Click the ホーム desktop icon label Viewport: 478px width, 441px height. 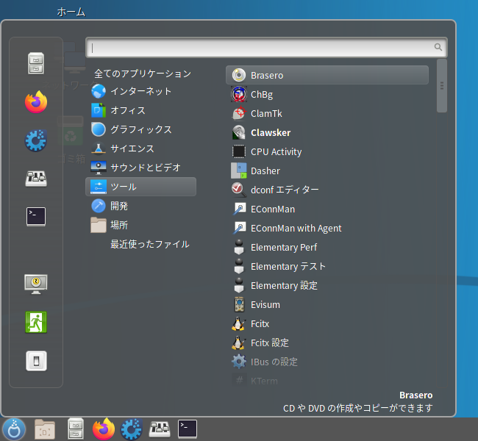pyautogui.click(x=71, y=12)
